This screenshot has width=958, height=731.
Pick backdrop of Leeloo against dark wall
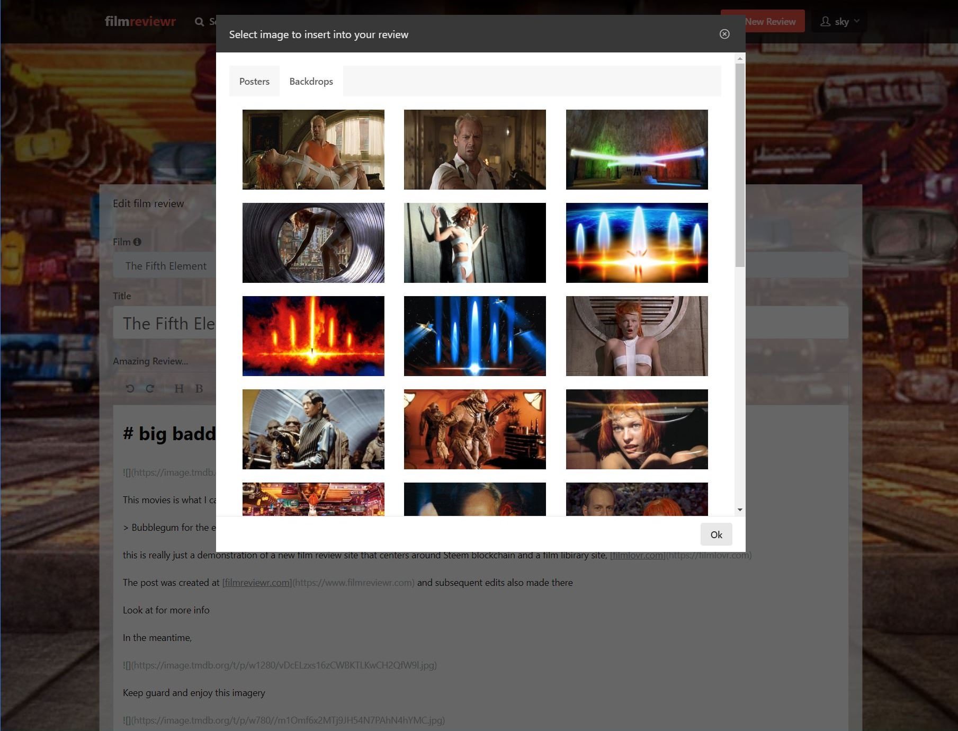475,243
